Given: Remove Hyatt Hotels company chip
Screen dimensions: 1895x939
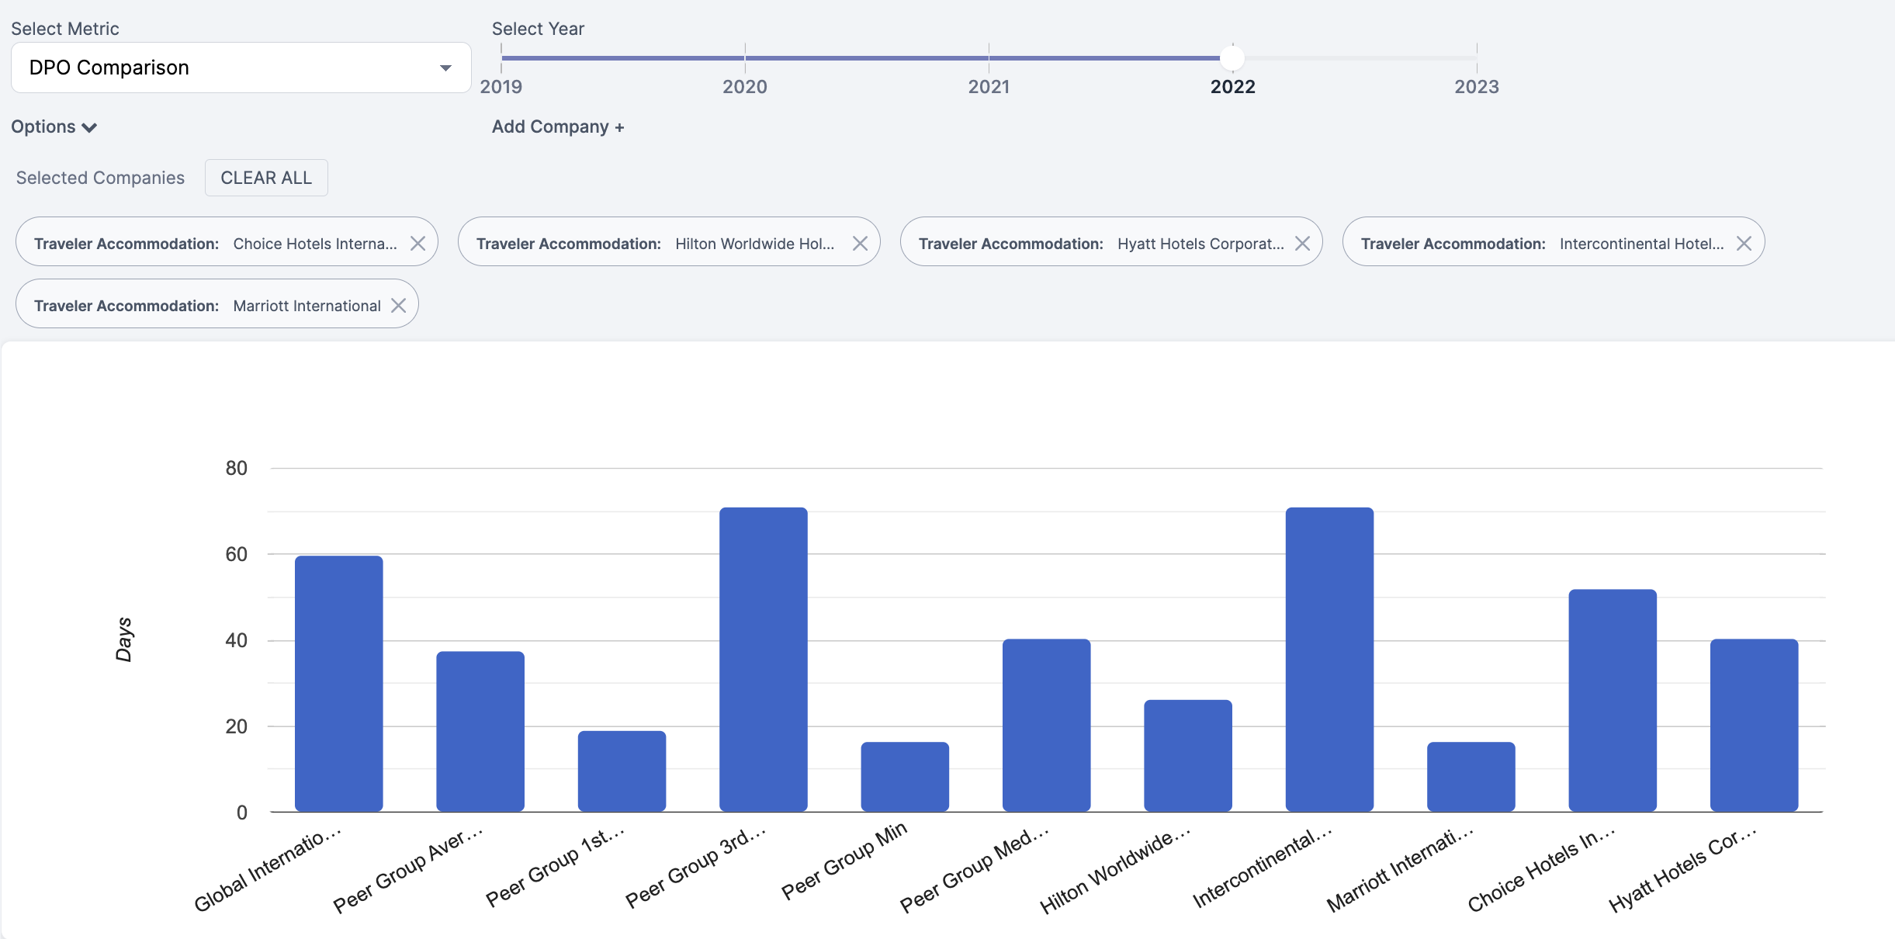Looking at the screenshot, I should coord(1302,244).
